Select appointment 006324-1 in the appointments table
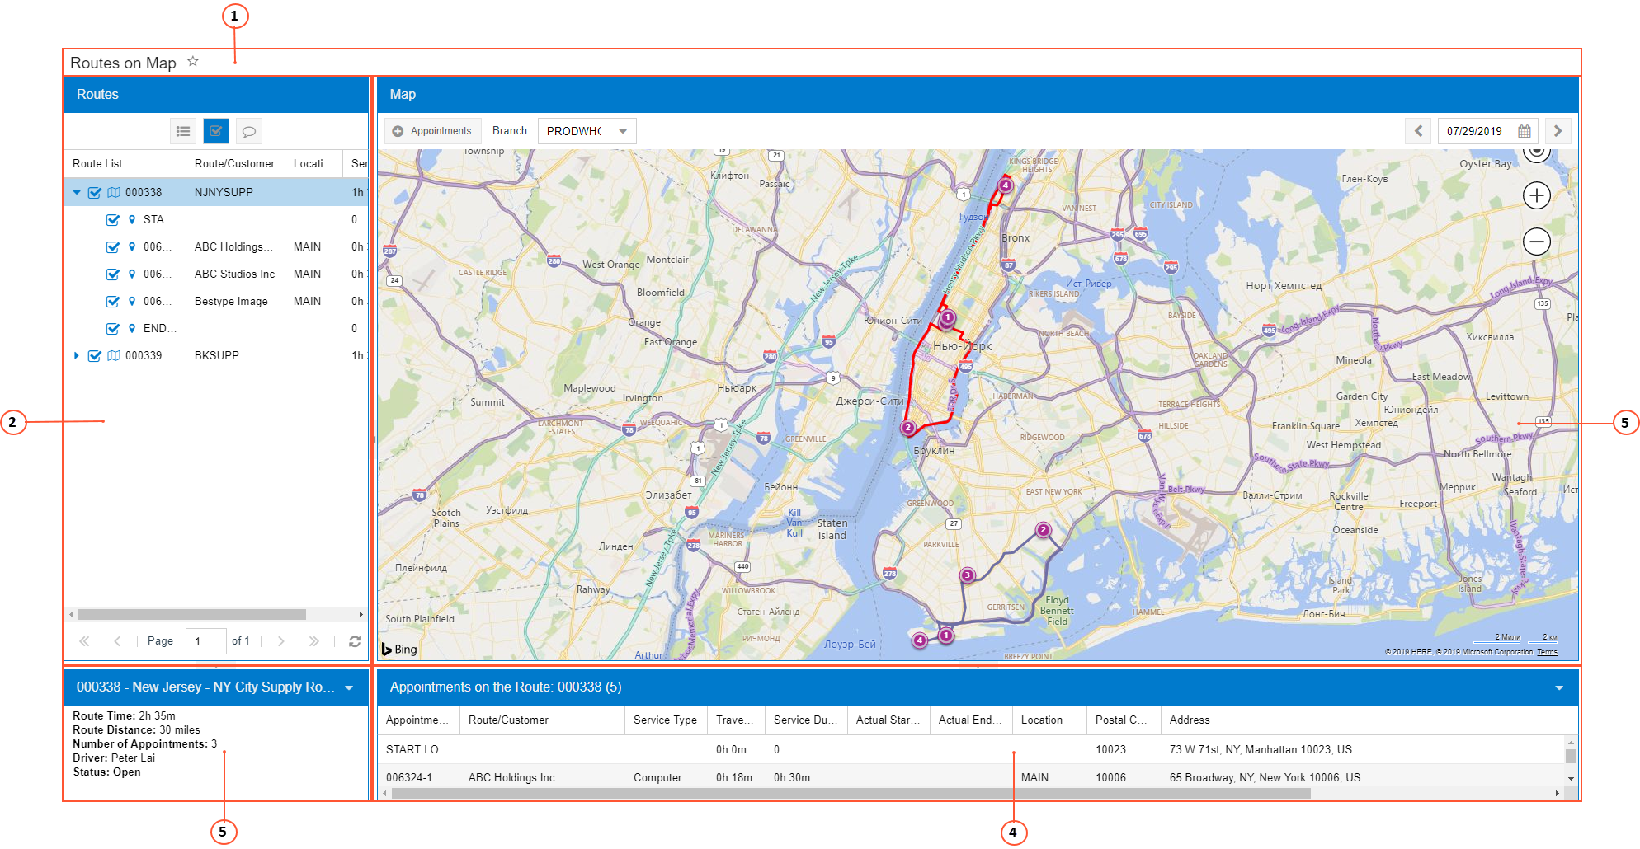This screenshot has width=1640, height=849. tap(972, 777)
